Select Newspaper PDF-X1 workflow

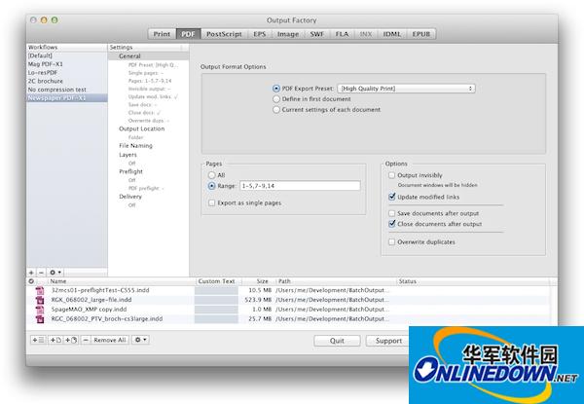[x=67, y=98]
